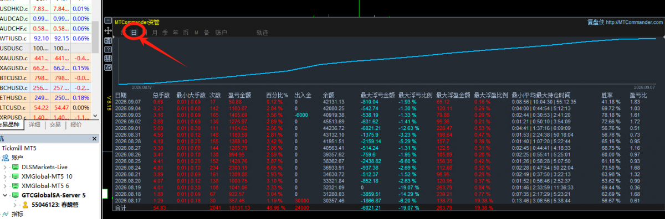Viewport: 665px width, 219px height.
Task: Click the XMGlobal-MT5 6 server icon
Action: click(16, 185)
